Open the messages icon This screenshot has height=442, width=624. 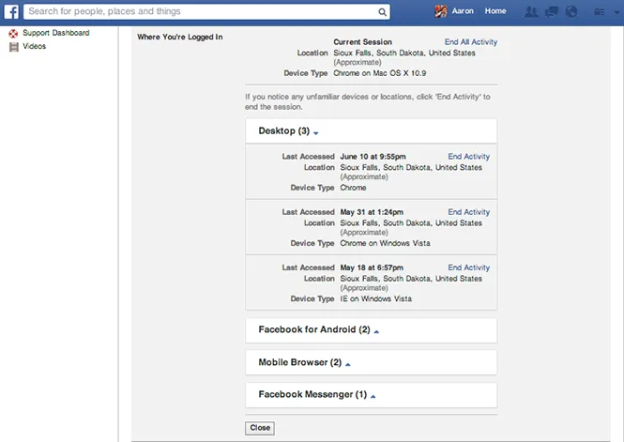552,12
